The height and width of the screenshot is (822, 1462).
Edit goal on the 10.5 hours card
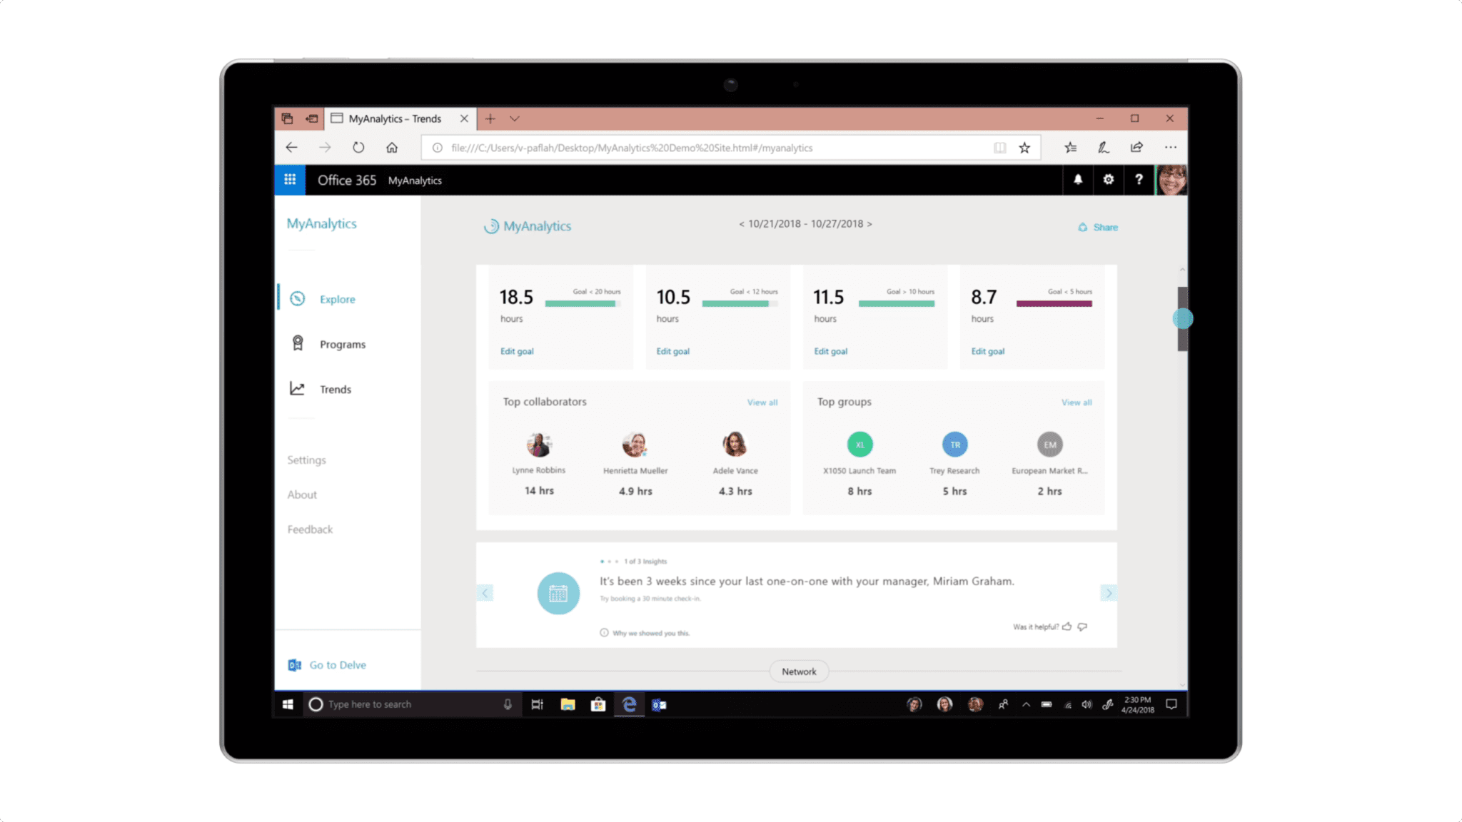point(673,351)
